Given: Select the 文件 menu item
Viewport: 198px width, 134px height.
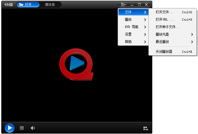Looking at the screenshot, I should 133,12.
